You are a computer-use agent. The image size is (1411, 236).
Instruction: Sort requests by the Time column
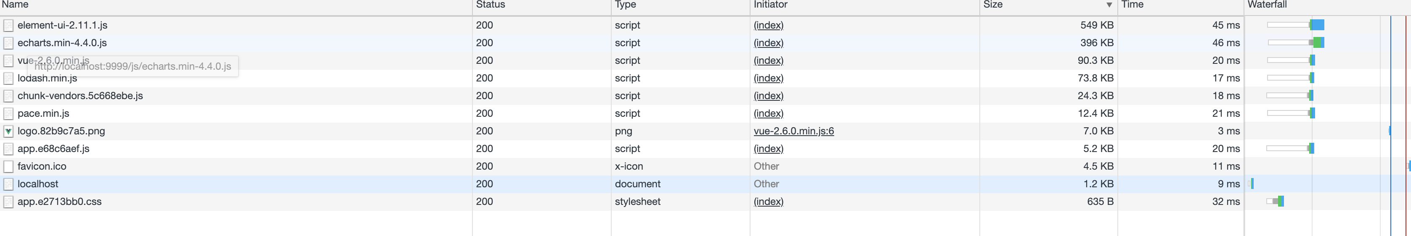click(1132, 5)
